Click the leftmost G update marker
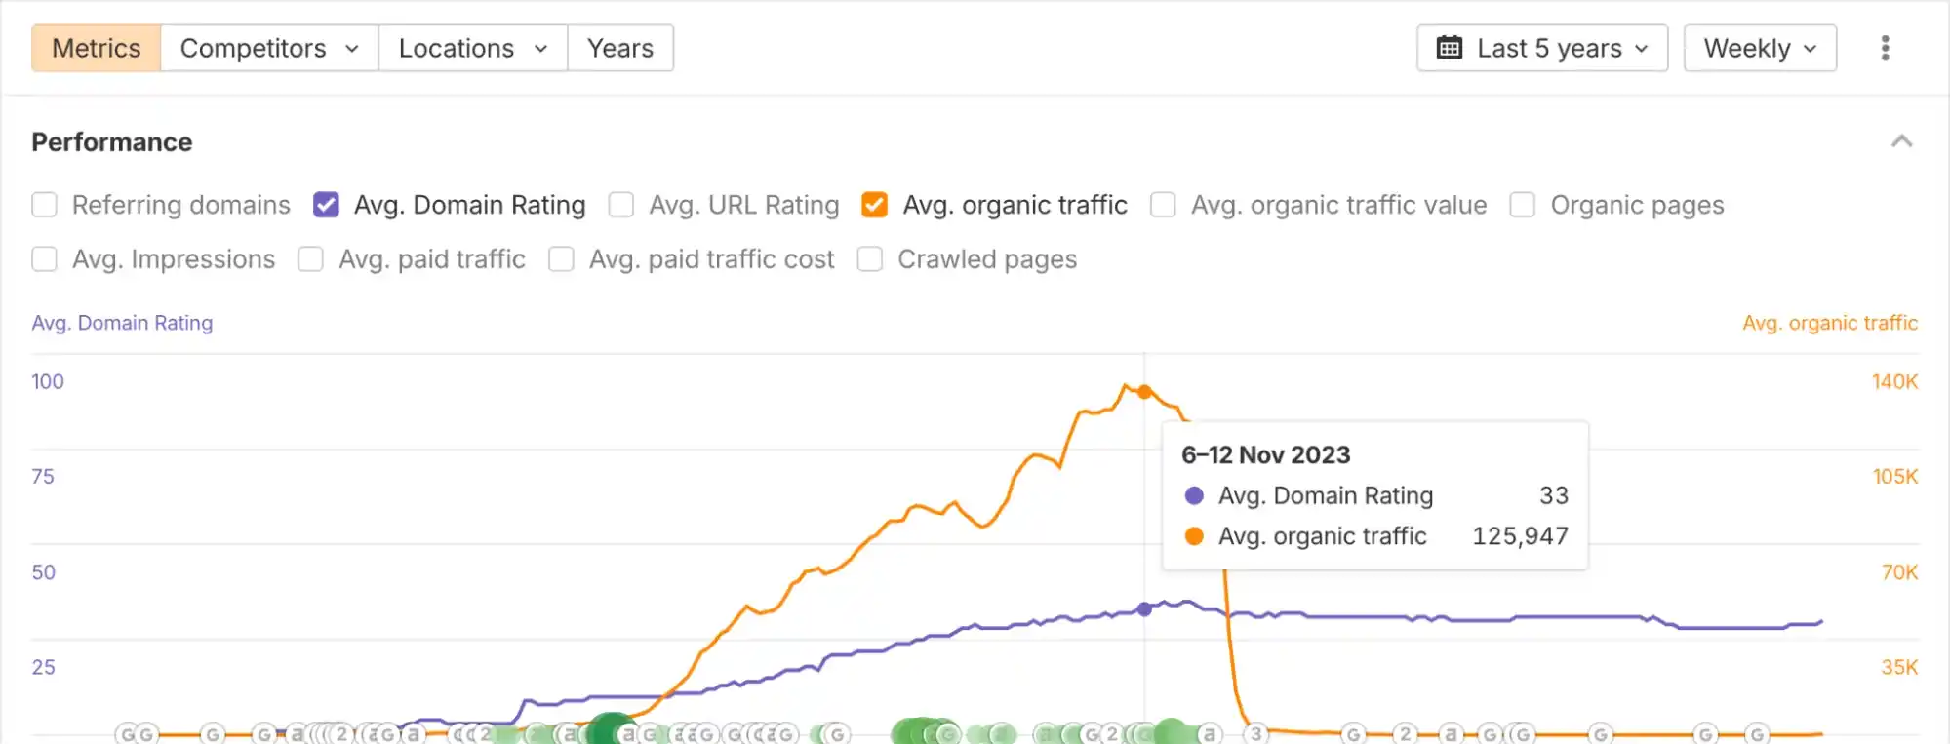This screenshot has height=745, width=1950. (x=127, y=734)
